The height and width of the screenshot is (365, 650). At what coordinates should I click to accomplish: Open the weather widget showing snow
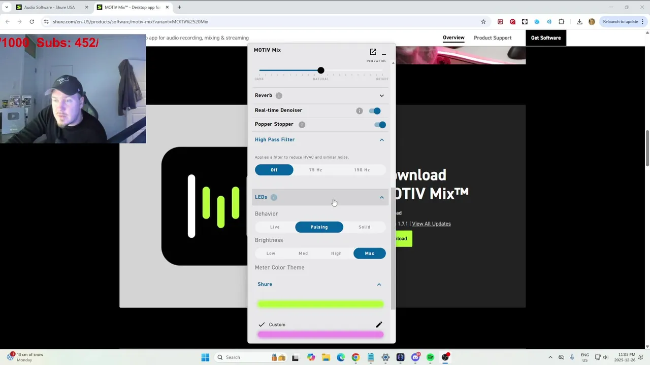pos(25,357)
